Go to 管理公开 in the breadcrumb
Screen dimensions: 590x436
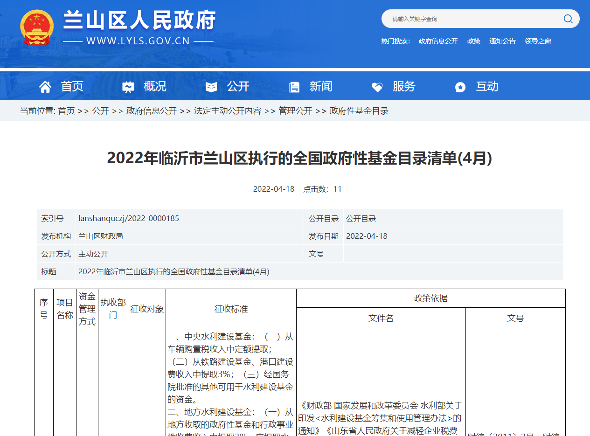click(295, 111)
